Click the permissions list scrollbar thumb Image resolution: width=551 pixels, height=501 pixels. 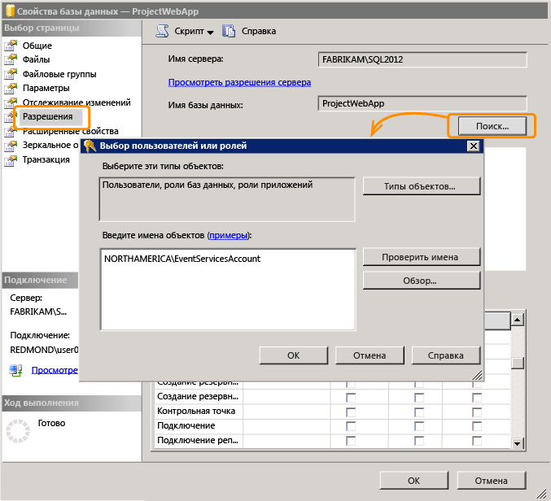518,363
